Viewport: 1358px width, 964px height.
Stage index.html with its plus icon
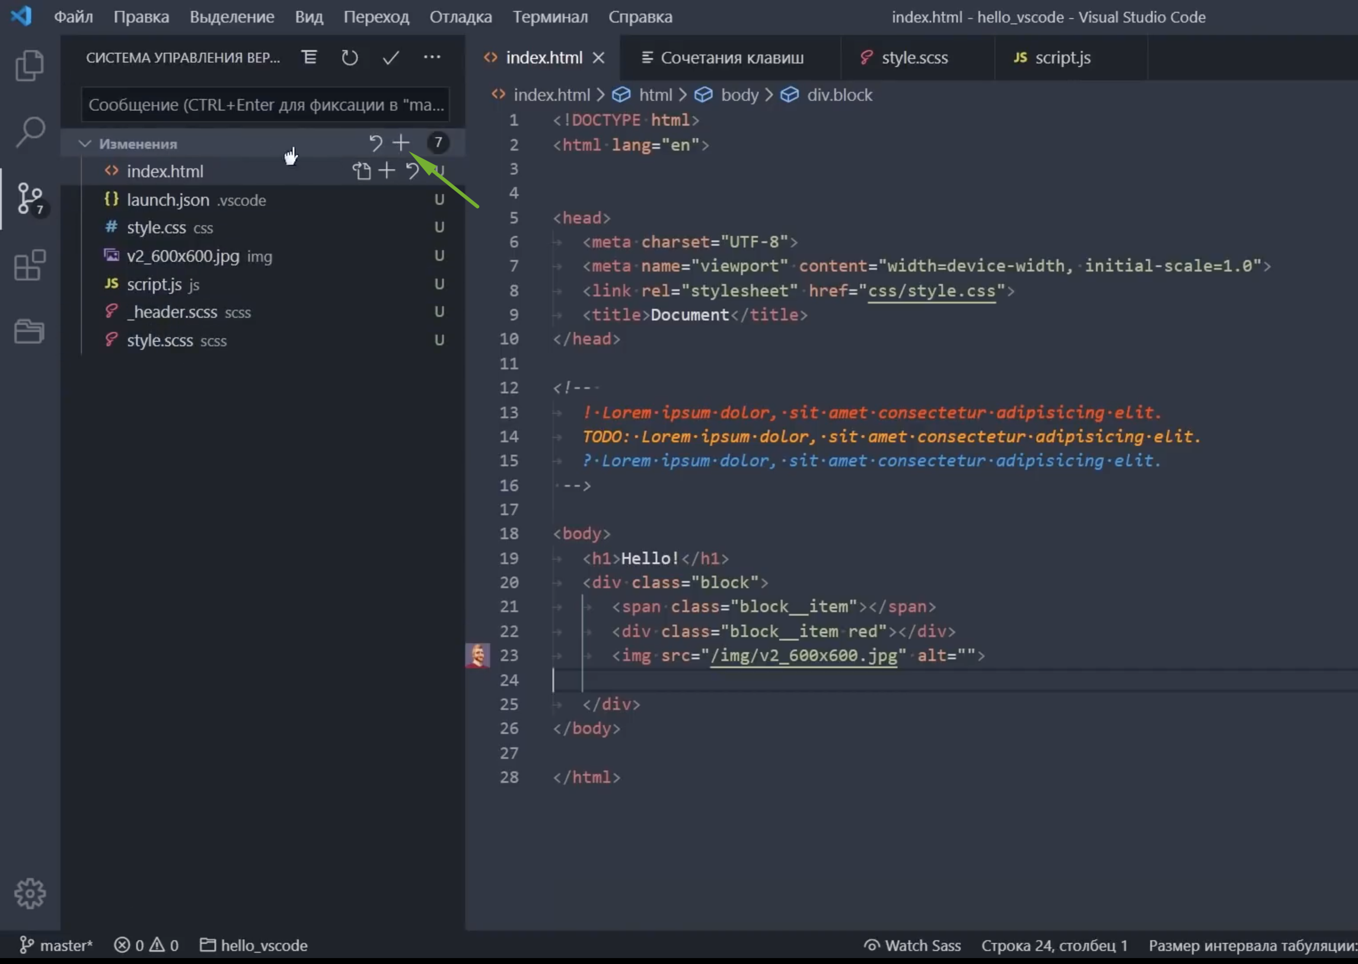tap(387, 171)
